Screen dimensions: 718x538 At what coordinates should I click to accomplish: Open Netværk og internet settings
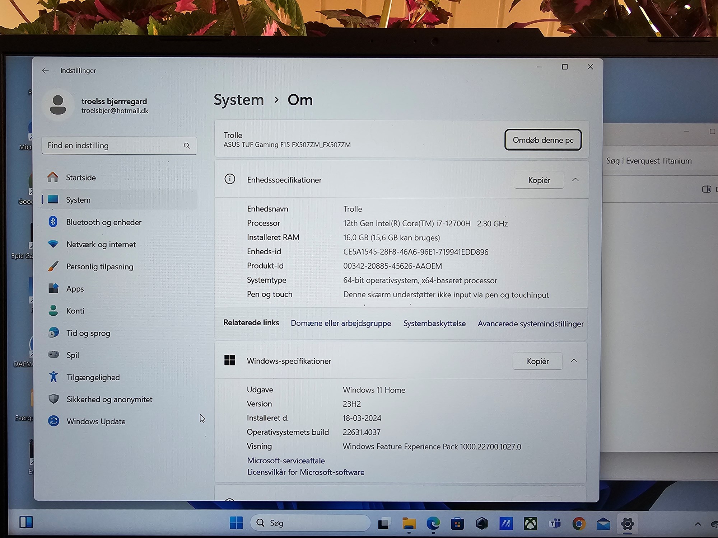click(119, 244)
